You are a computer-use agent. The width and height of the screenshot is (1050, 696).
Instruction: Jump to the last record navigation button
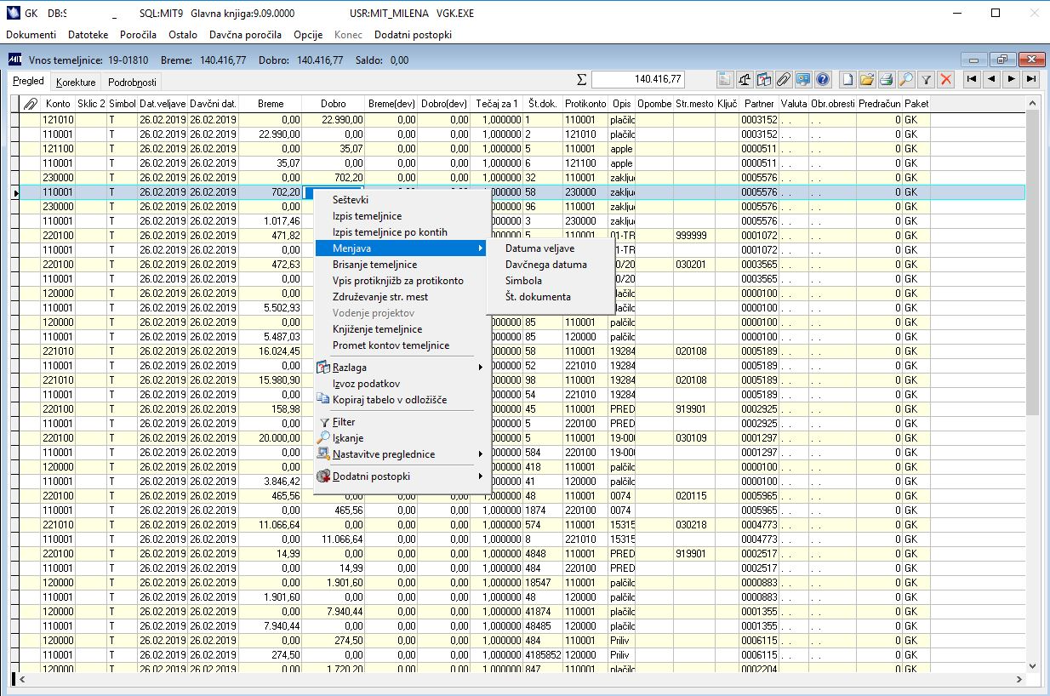1031,79
